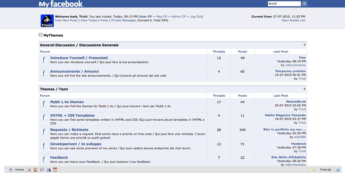The height and width of the screenshot is (173, 345).
Task: Go to Home in bottom bar
Action: [17, 170]
